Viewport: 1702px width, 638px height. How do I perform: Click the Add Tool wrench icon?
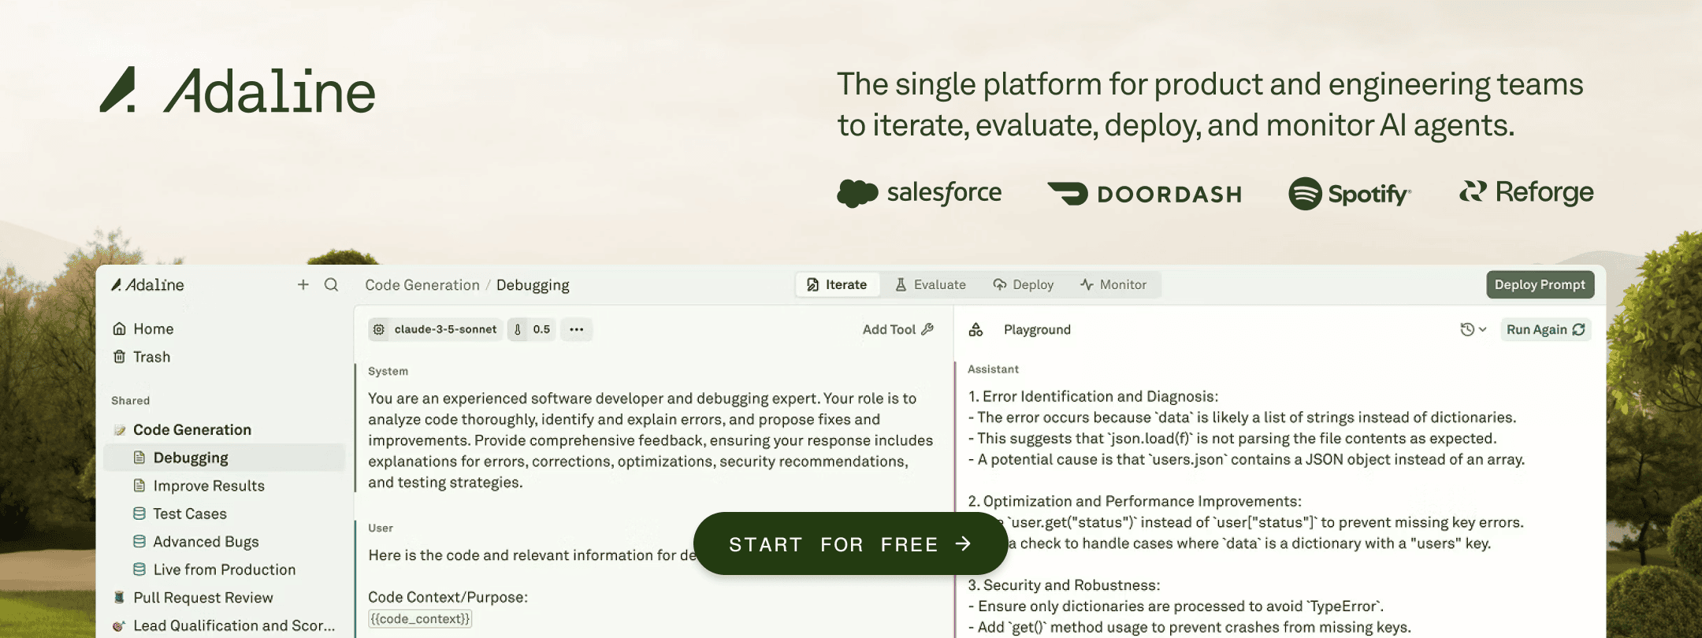927,329
